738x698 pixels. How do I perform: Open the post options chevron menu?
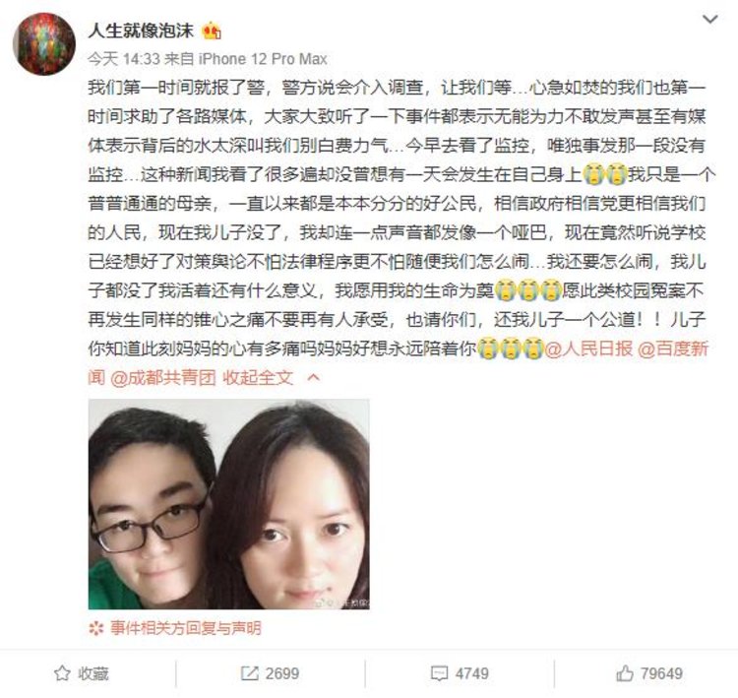tap(709, 20)
